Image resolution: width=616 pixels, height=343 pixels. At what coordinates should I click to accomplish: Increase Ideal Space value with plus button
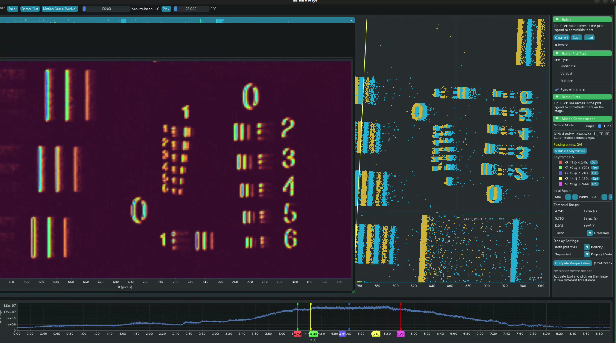(x=575, y=197)
